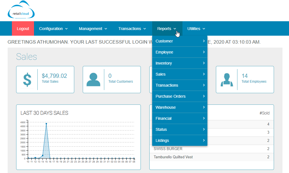This screenshot has height=173, width=289.
Task: Click the 0 customers count
Action: pos(110,76)
